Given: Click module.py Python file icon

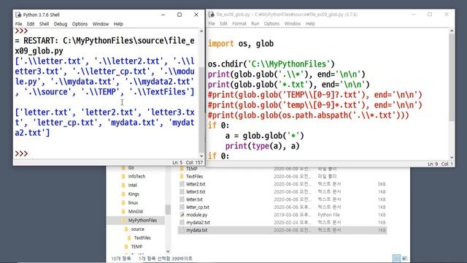Looking at the screenshot, I should point(182,215).
